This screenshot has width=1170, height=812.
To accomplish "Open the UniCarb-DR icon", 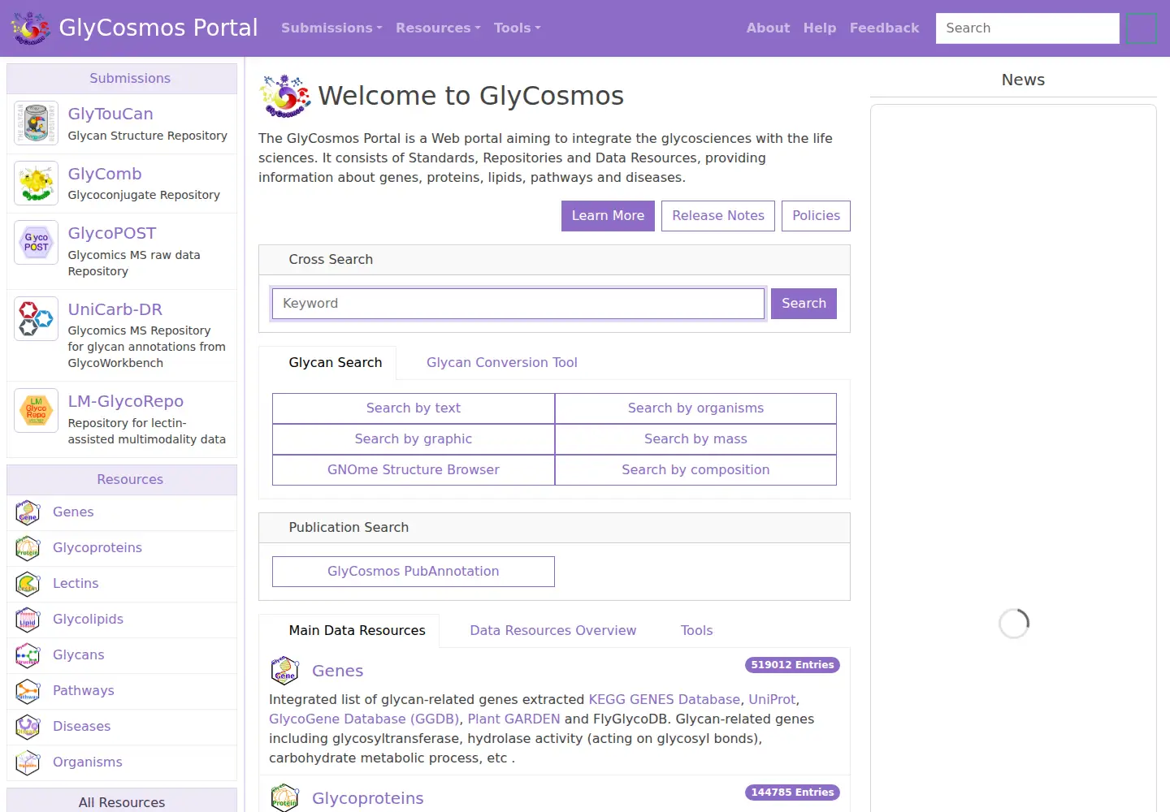I will click(36, 318).
